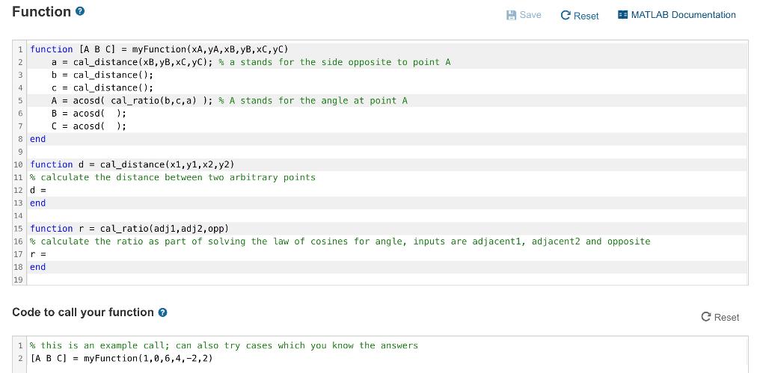
Task: Place cursor in line 'c = cal_distance();'
Action: (102, 87)
